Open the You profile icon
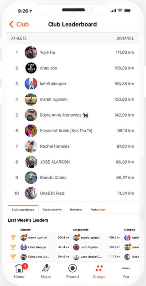This screenshot has width=146, height=286. click(x=126, y=268)
